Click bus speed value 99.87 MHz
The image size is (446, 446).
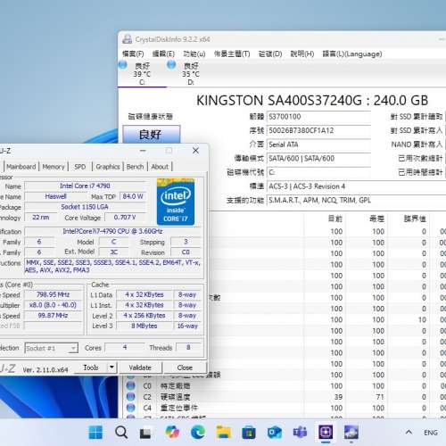coord(53,316)
